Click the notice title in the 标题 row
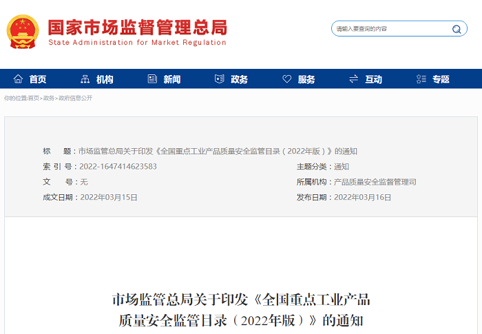This screenshot has width=482, height=334. [218, 152]
